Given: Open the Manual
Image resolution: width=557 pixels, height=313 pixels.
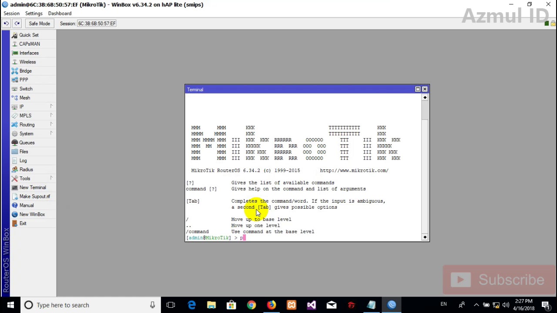Looking at the screenshot, I should pos(26,205).
